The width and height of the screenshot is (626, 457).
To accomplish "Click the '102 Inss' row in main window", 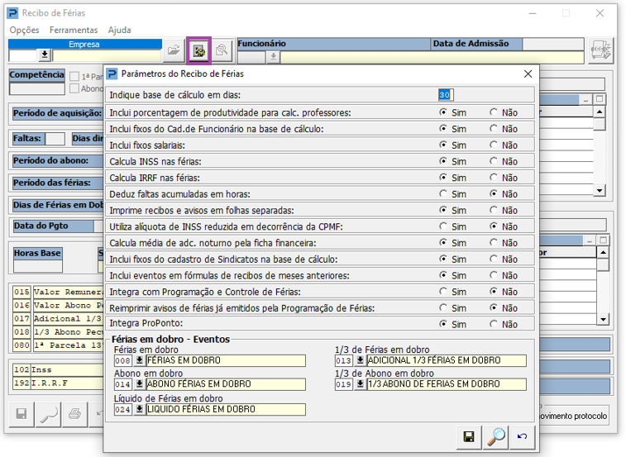I will (58, 369).
